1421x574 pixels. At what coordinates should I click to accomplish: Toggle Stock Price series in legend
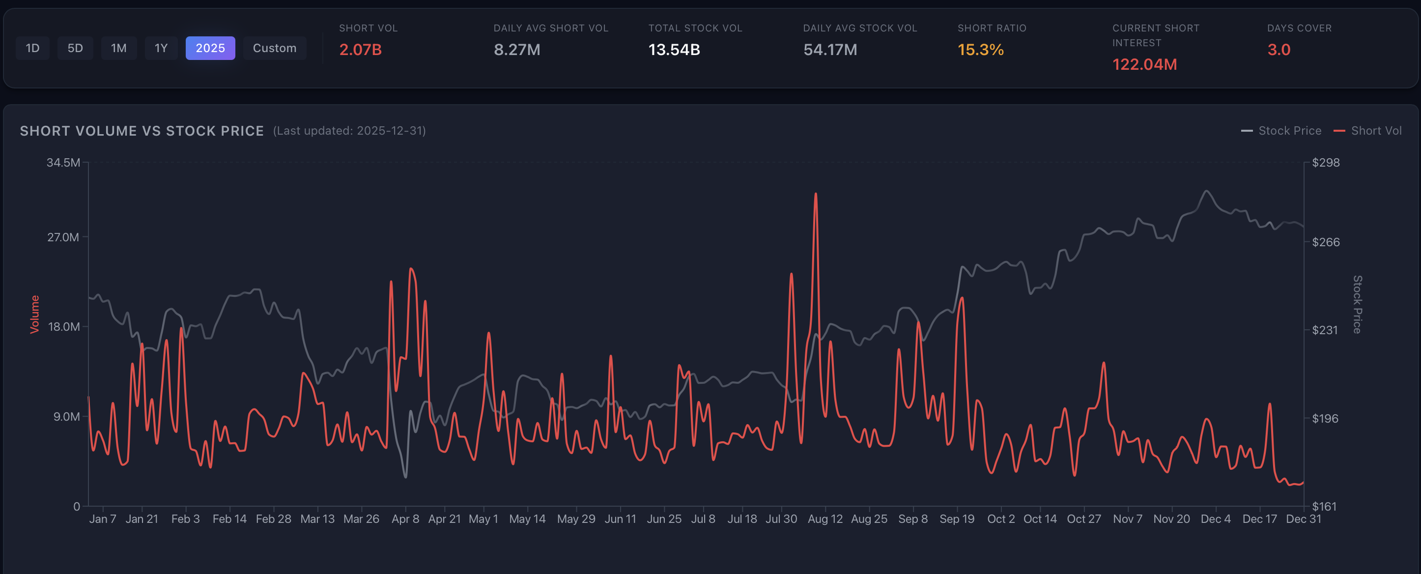[x=1289, y=131]
